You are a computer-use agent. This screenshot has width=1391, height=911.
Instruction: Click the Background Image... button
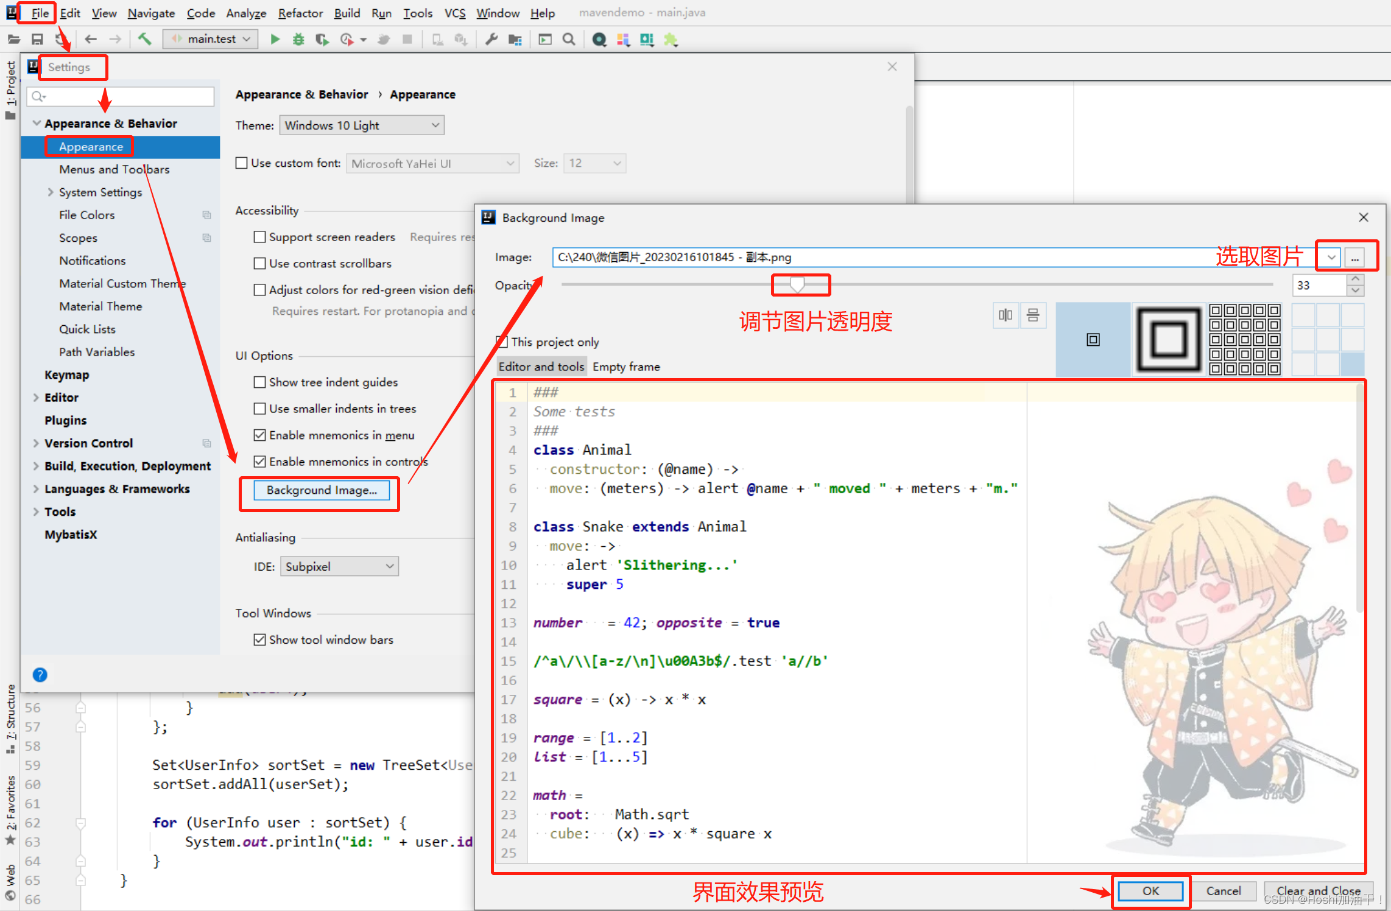click(322, 490)
